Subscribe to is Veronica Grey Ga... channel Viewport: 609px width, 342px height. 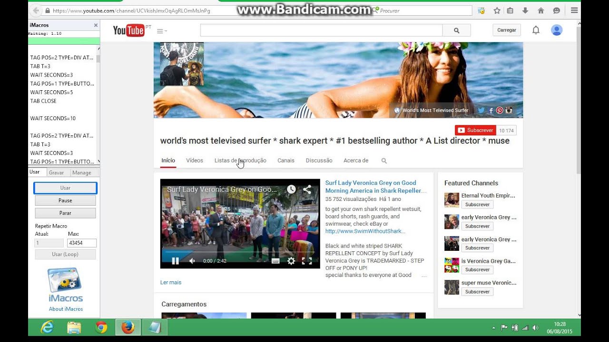pyautogui.click(x=477, y=269)
